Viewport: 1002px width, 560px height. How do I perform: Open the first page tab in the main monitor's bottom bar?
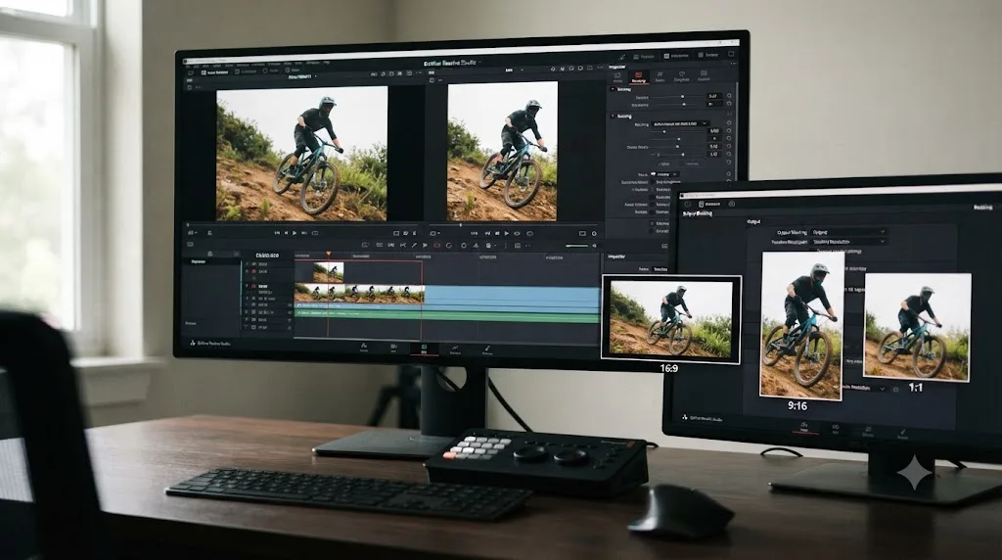coord(364,348)
